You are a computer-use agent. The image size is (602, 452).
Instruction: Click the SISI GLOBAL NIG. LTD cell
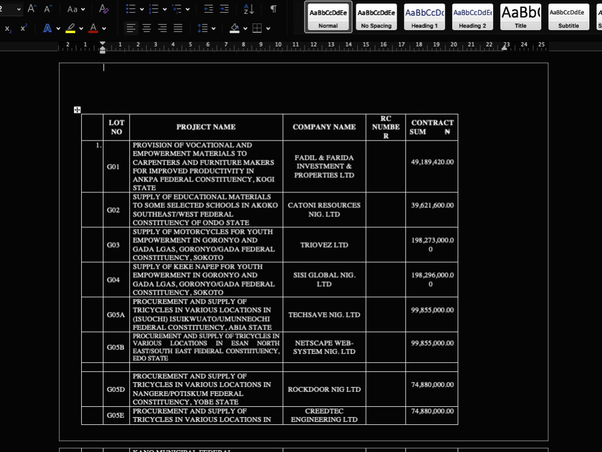click(324, 280)
